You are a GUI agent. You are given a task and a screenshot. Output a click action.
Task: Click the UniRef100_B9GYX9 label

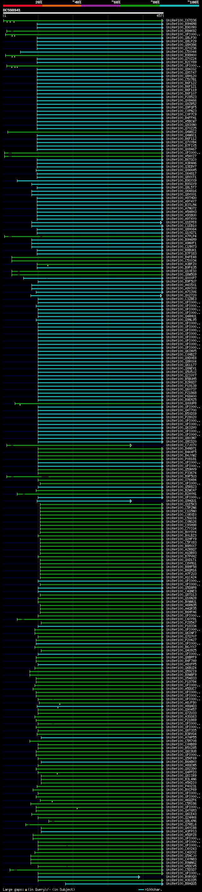(x=181, y=181)
